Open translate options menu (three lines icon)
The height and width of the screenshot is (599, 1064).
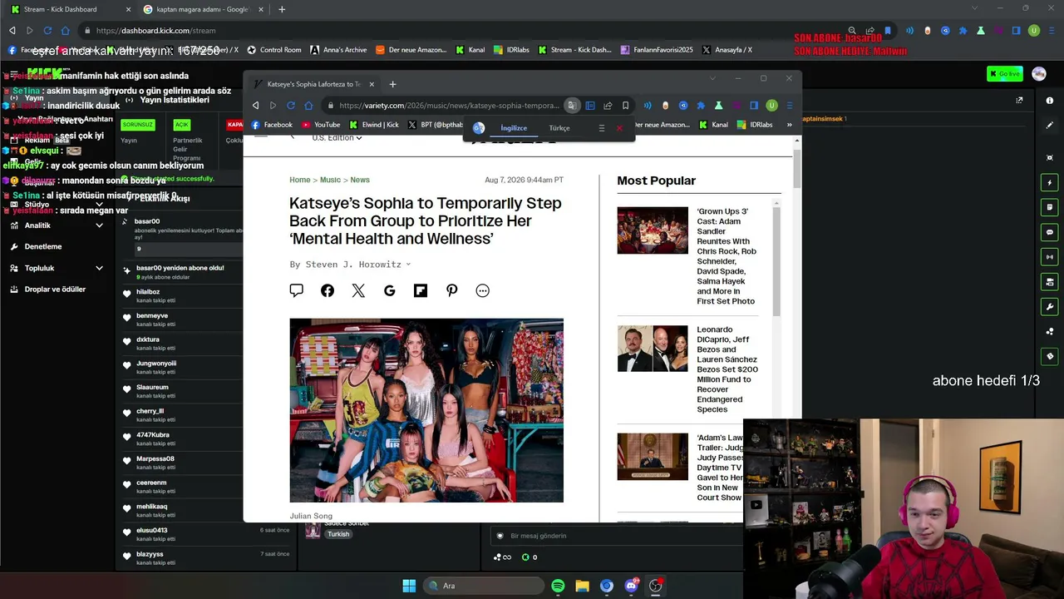pyautogui.click(x=601, y=128)
